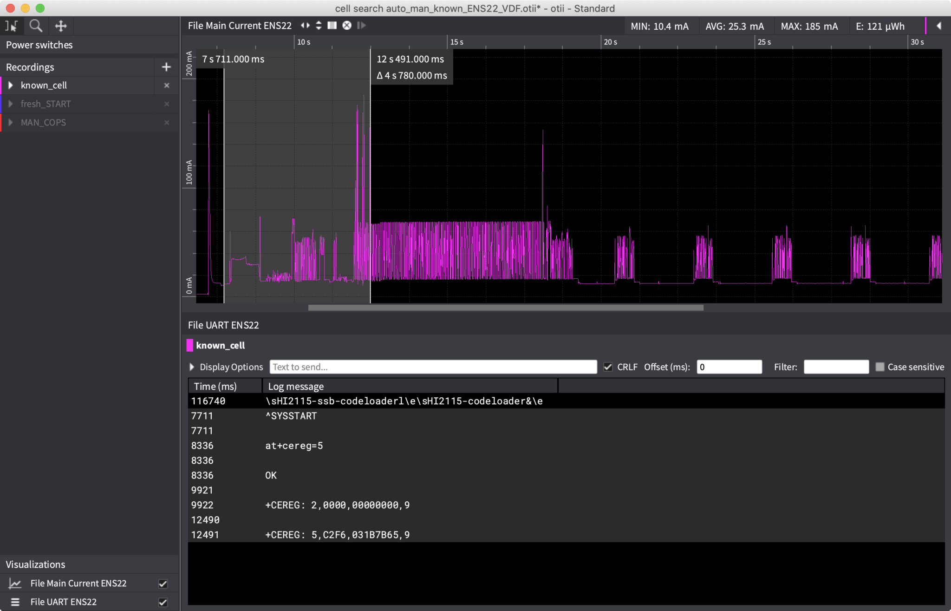
Task: Expand the MAN_COPS recording
Action: (x=10, y=123)
